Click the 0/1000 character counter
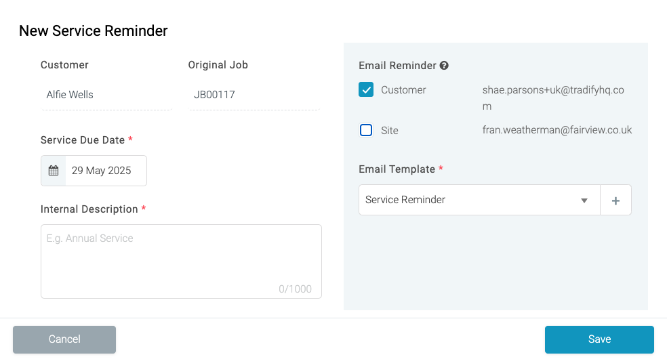The image size is (667, 359). pos(296,289)
